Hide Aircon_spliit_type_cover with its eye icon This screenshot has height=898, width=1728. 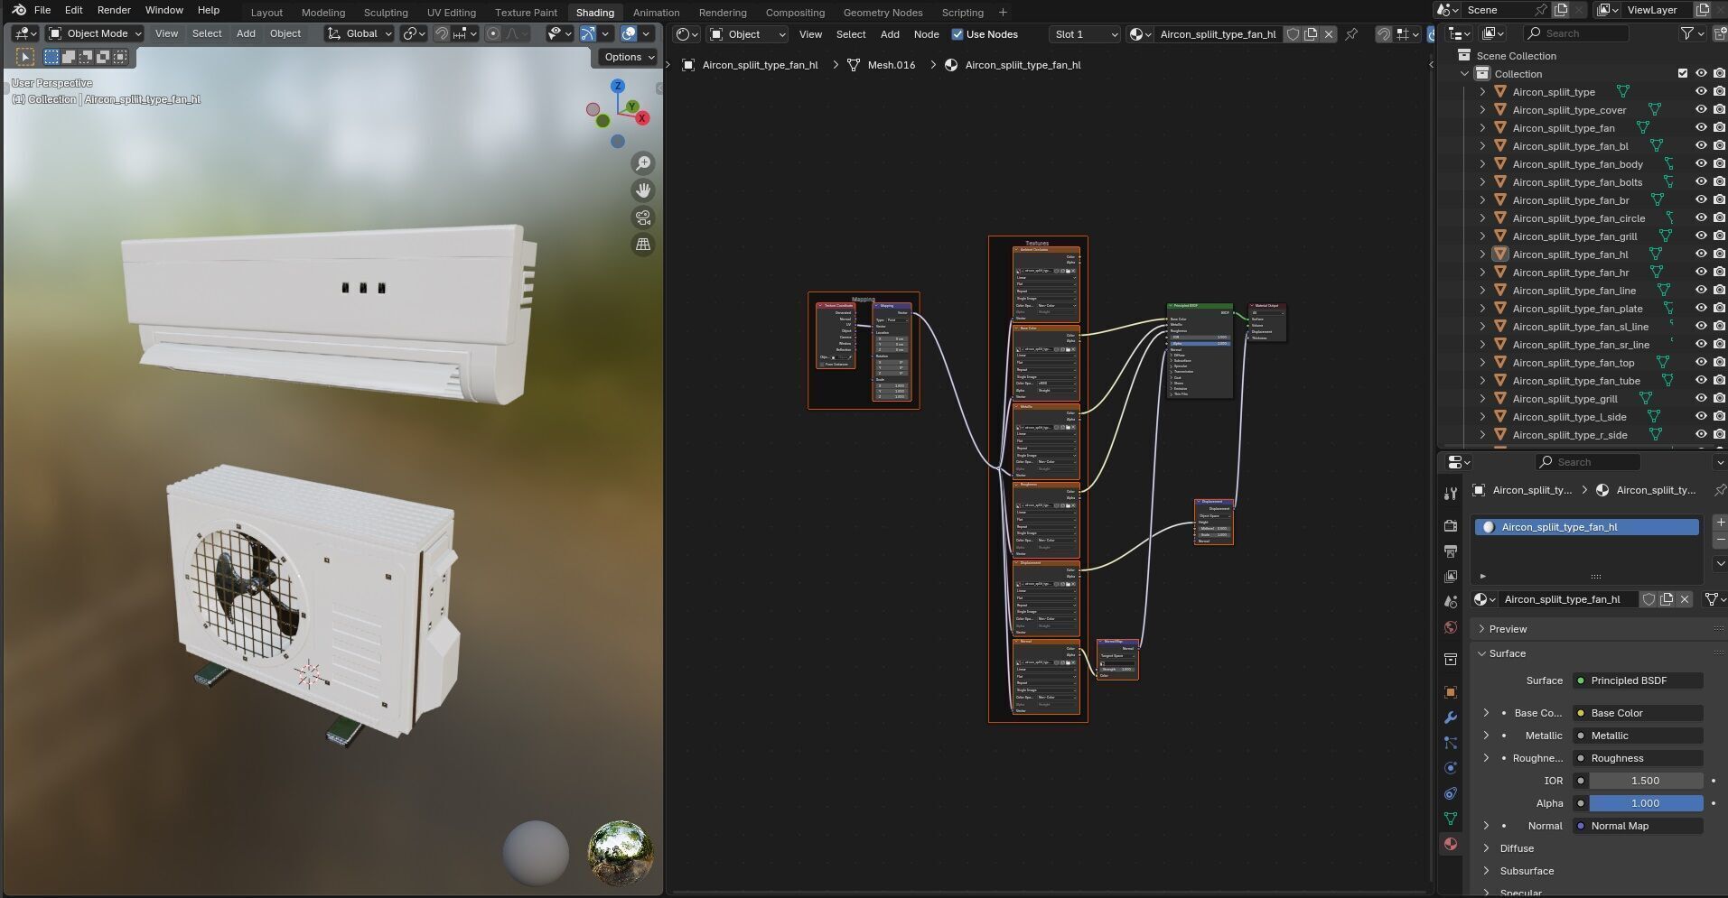1701,109
